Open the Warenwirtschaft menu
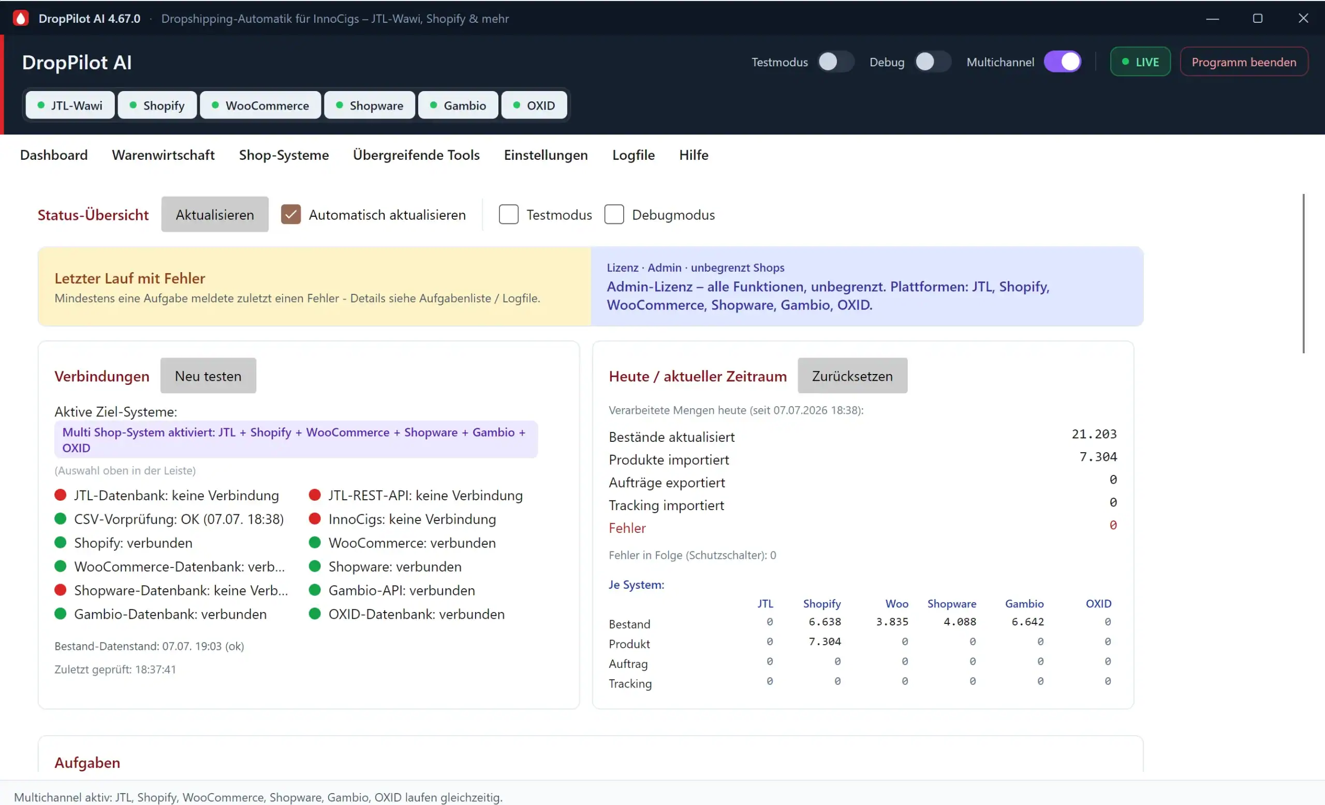 [163, 155]
